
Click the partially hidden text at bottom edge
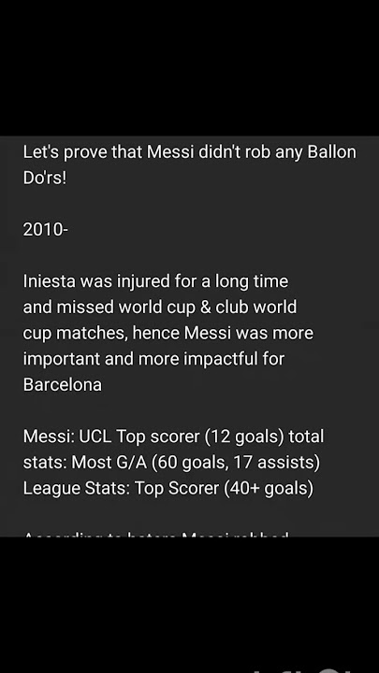click(x=155, y=534)
